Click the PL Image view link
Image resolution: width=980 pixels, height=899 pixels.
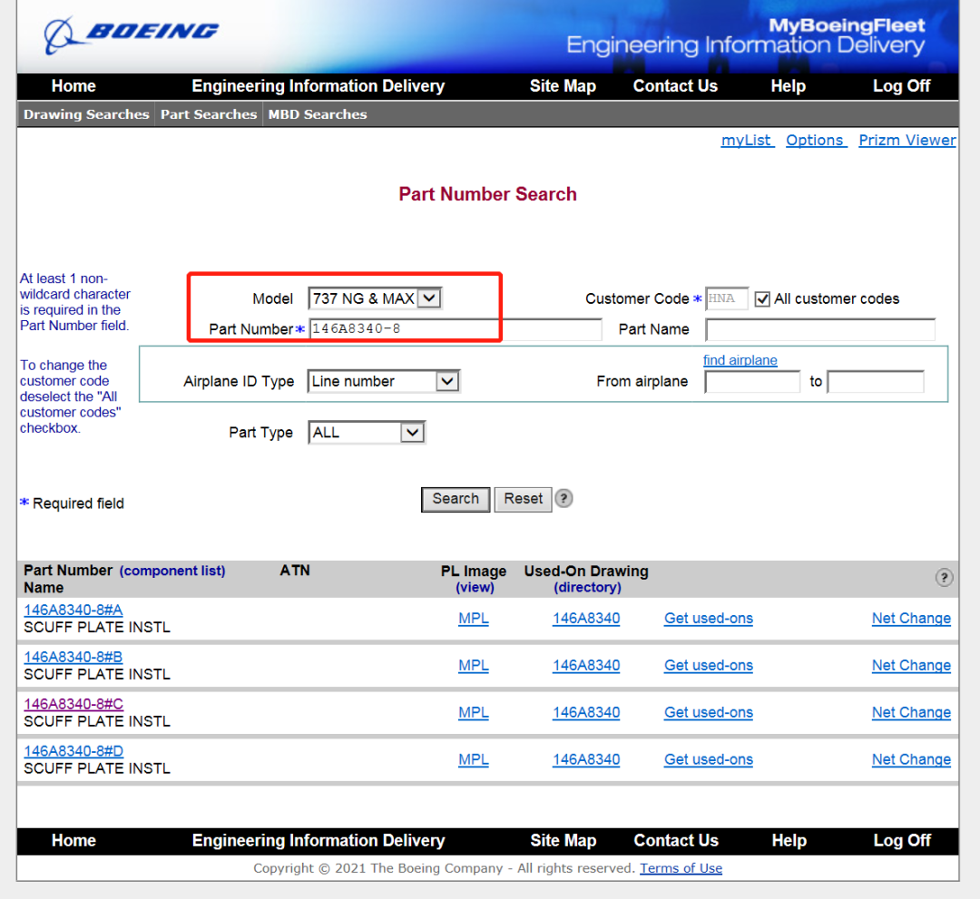pyautogui.click(x=475, y=587)
